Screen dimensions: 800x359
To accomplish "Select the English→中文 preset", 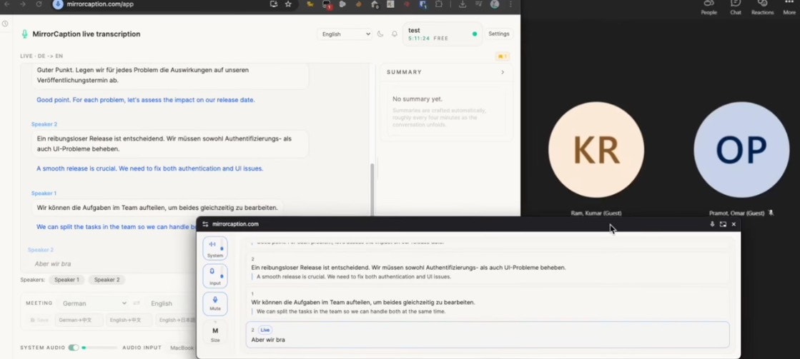I will (129, 320).
